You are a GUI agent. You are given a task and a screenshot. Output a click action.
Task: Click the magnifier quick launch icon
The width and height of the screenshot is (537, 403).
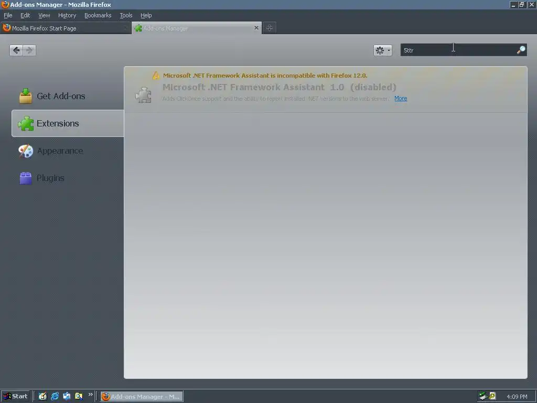click(79, 396)
